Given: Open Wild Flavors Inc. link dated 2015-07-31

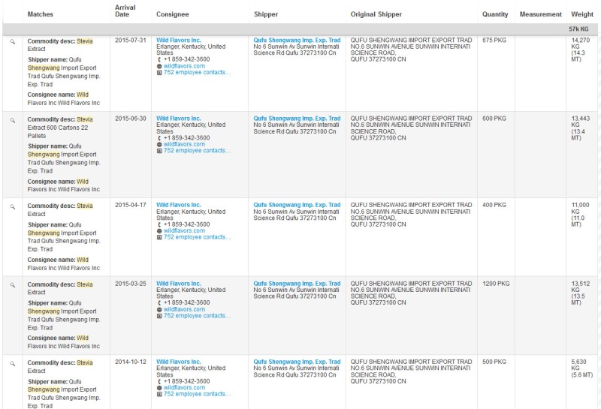Looking at the screenshot, I should pyautogui.click(x=179, y=40).
